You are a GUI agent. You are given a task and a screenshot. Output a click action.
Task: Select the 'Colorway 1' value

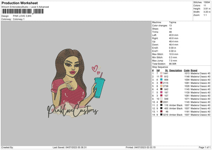click(x=19, y=19)
